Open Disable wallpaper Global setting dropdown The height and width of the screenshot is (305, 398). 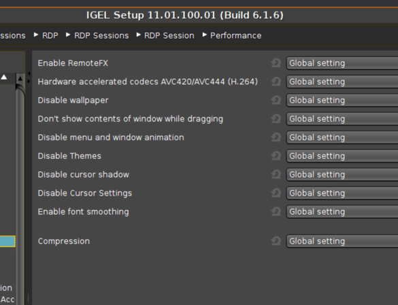click(x=342, y=100)
